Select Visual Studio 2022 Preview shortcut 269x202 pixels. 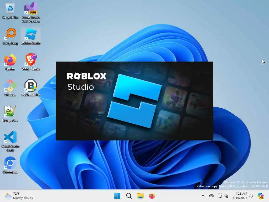coord(31,12)
